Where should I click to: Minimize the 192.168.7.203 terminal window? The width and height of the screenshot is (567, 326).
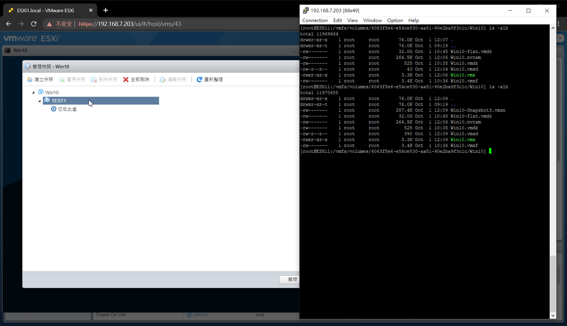click(510, 11)
